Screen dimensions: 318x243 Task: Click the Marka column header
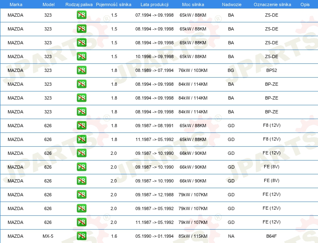[16, 4]
